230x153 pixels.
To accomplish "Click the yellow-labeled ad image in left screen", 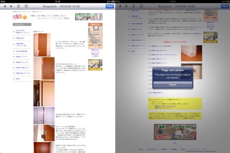I will [x=95, y=65].
